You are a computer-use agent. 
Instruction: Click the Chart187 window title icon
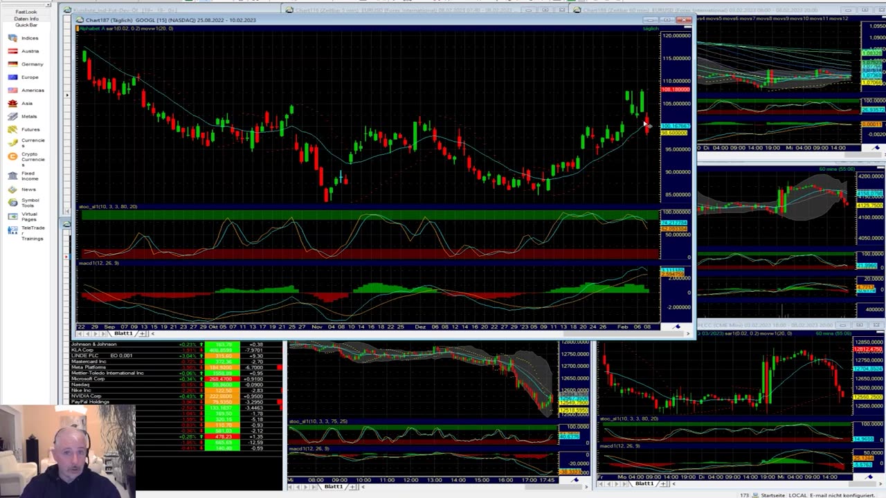click(81, 20)
